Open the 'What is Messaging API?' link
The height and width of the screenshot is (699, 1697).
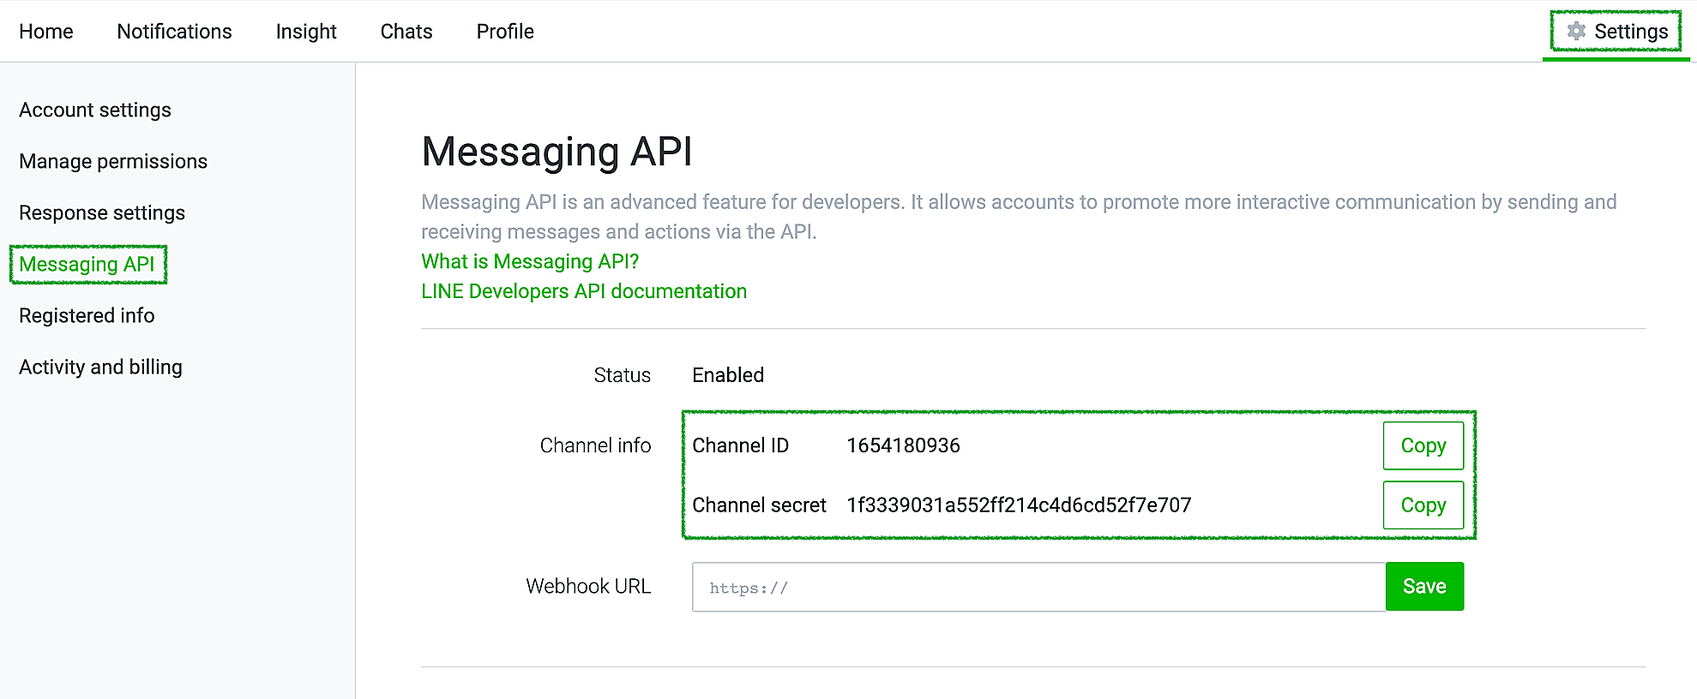pos(530,261)
